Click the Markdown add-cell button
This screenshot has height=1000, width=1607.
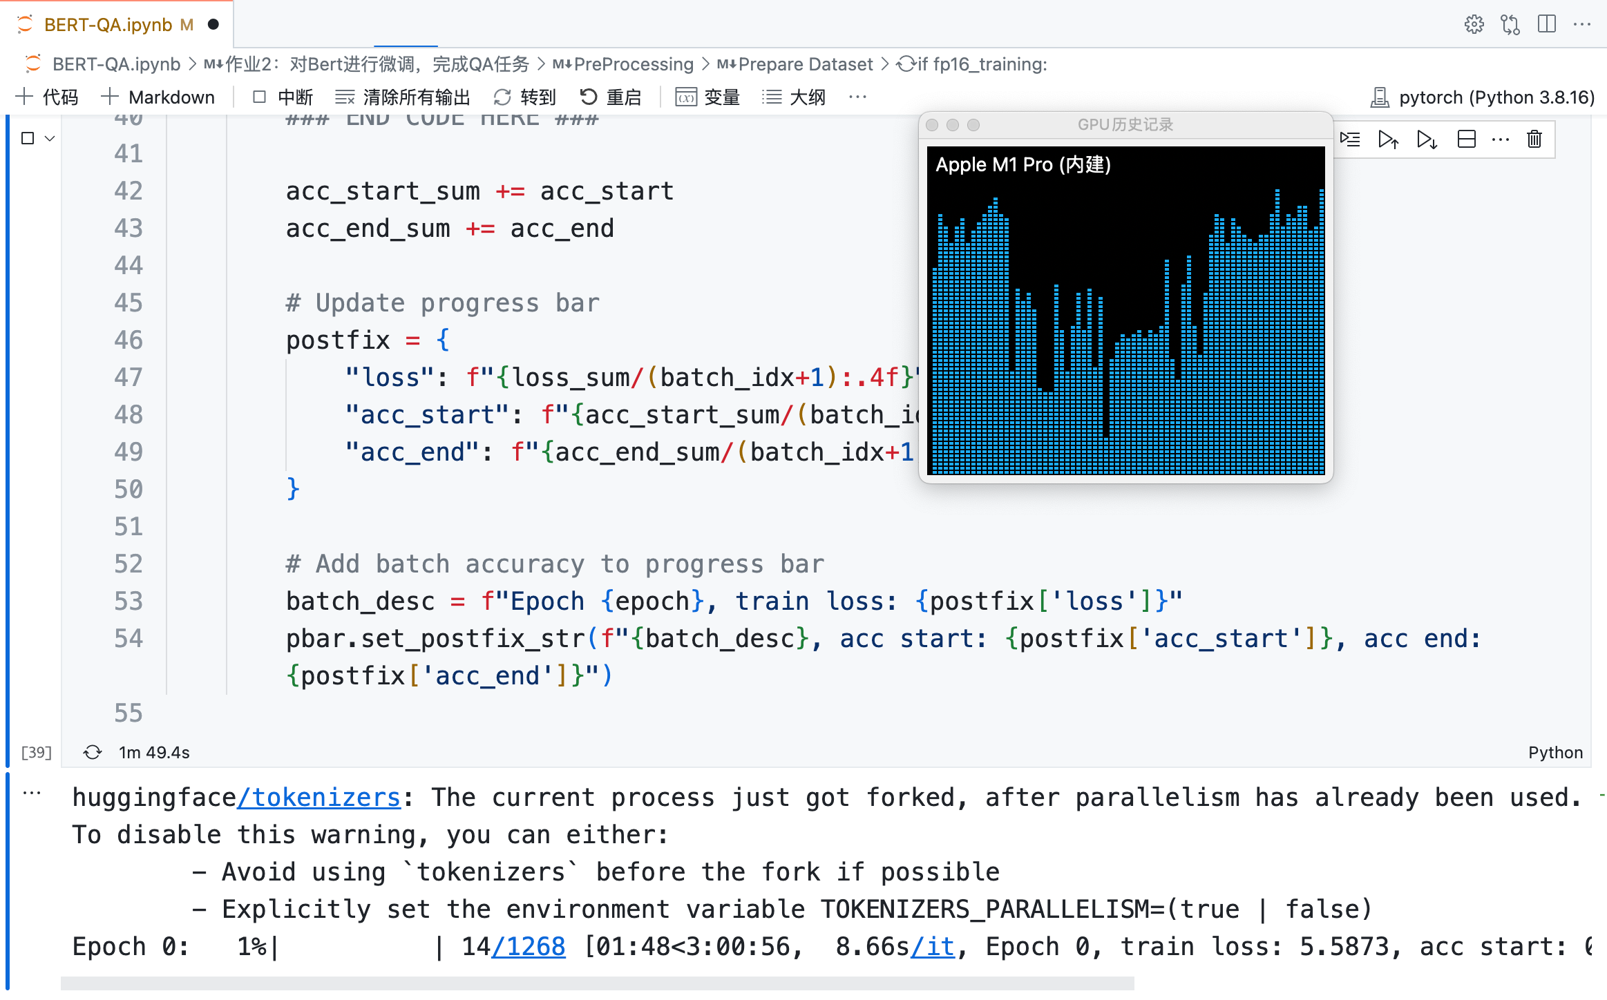click(x=158, y=97)
